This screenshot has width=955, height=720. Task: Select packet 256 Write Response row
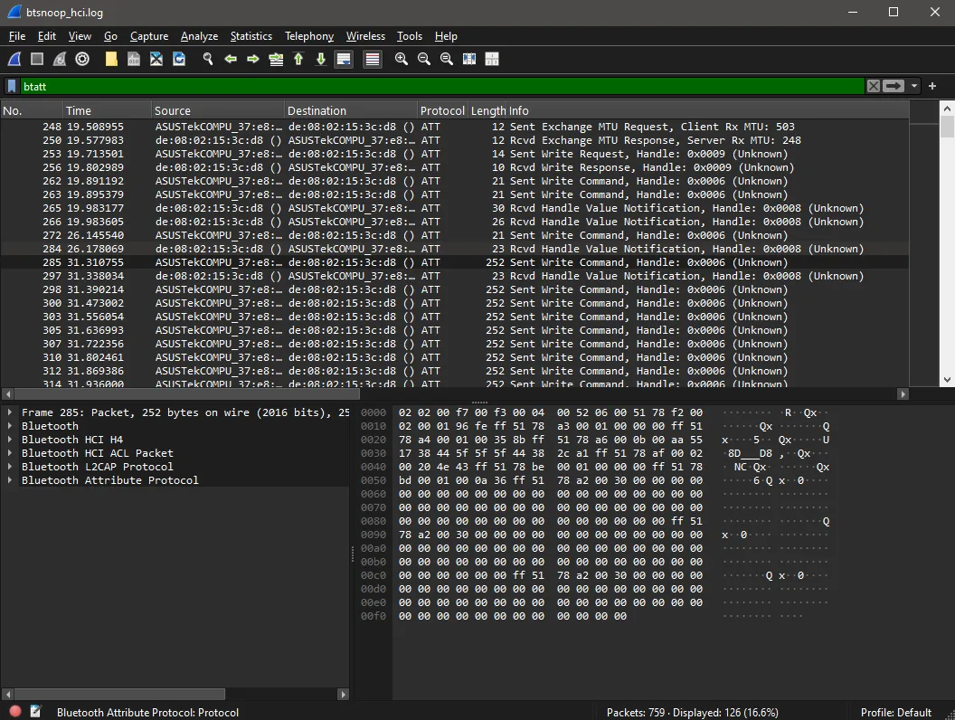point(454,167)
